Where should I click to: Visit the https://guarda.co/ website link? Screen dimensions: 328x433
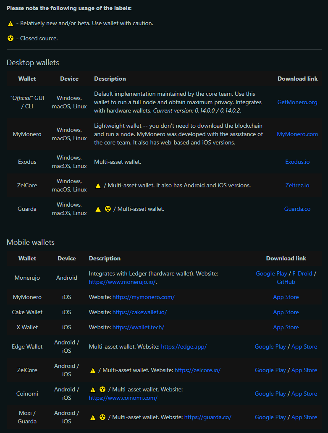pos(208,417)
